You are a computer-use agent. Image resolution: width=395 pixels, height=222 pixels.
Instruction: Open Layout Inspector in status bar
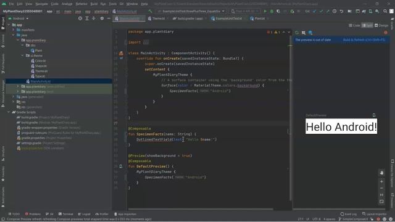(x=375, y=214)
